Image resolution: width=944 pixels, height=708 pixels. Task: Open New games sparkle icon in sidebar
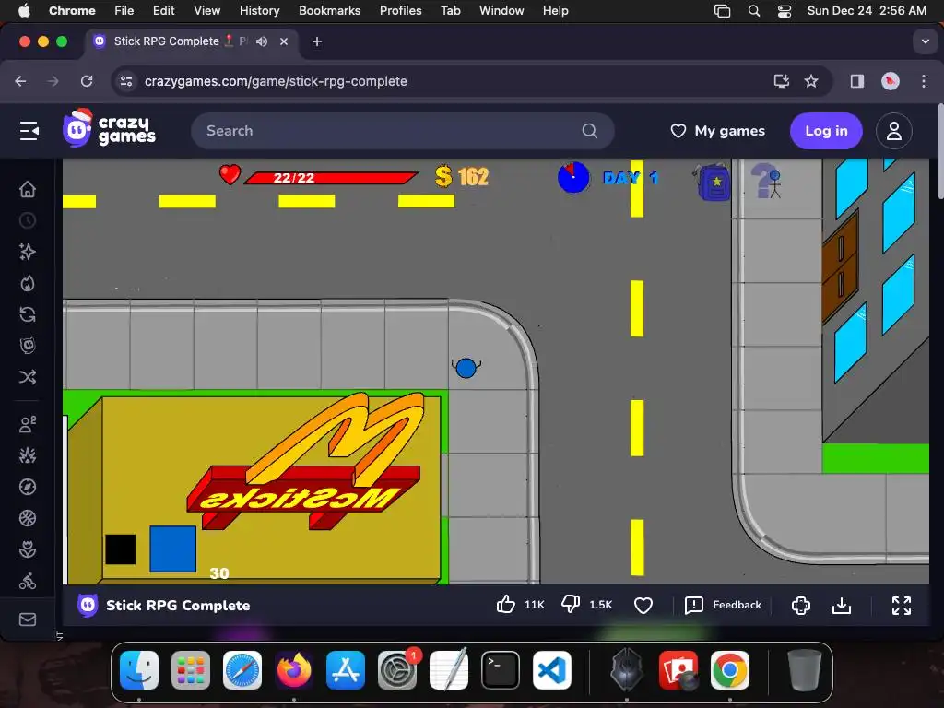27,252
